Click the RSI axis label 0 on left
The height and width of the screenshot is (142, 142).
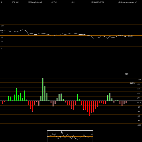click(x=1, y=49)
